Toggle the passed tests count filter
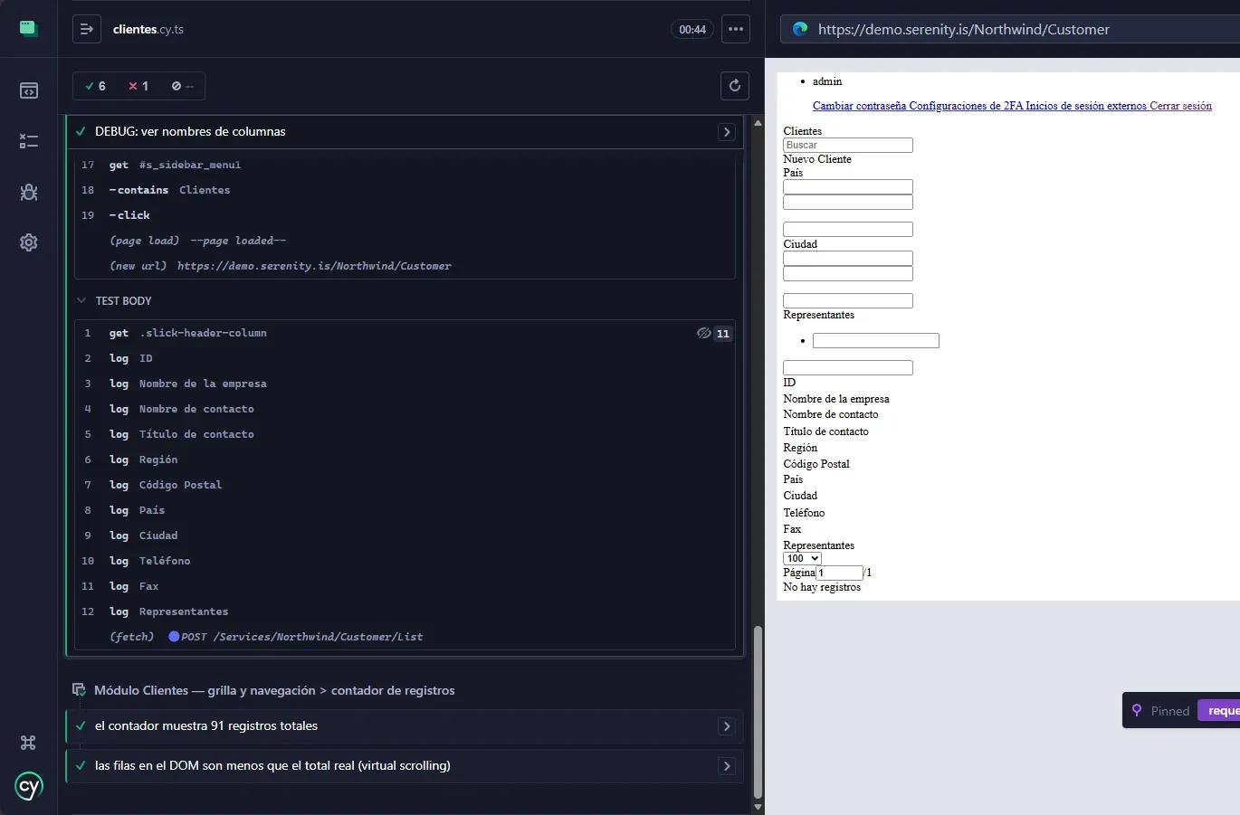 [x=95, y=86]
